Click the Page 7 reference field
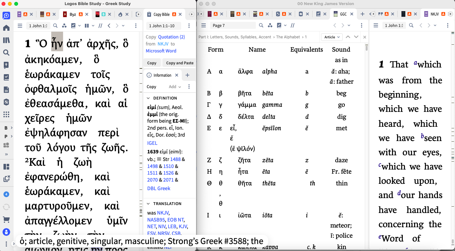Image resolution: width=455 pixels, height=251 pixels. 233,25
